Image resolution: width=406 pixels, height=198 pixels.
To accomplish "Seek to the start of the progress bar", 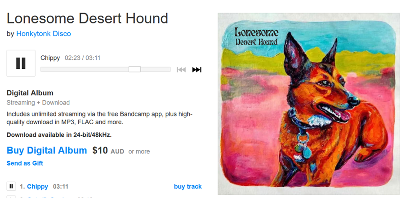I will tap(42, 69).
